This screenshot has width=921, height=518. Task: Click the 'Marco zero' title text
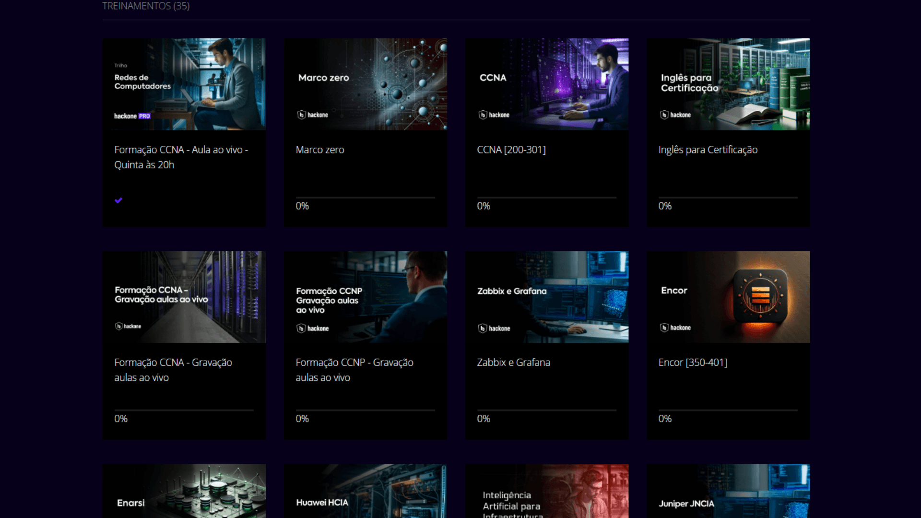(320, 150)
